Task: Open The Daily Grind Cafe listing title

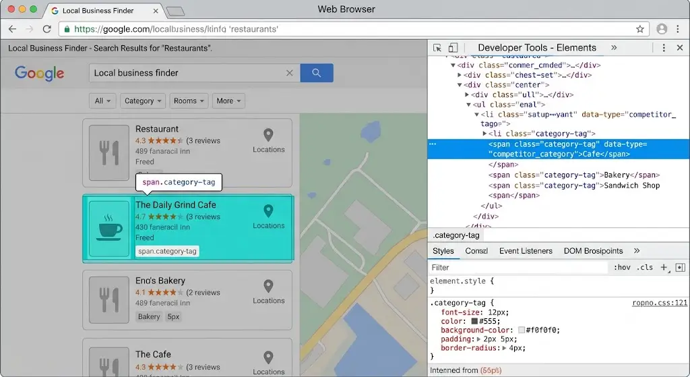Action: pyautogui.click(x=176, y=205)
